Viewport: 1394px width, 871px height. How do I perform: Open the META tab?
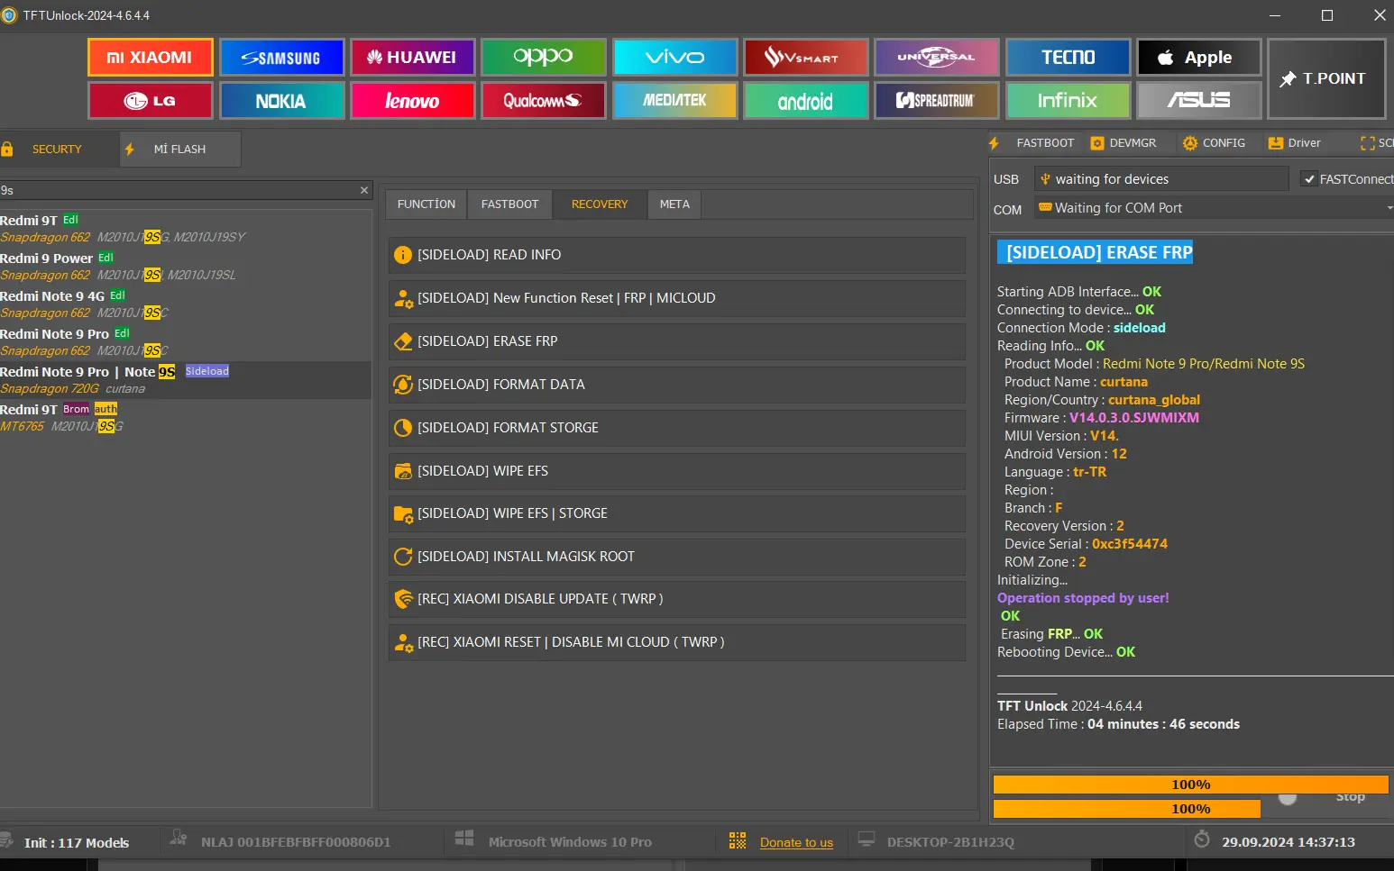[674, 204]
